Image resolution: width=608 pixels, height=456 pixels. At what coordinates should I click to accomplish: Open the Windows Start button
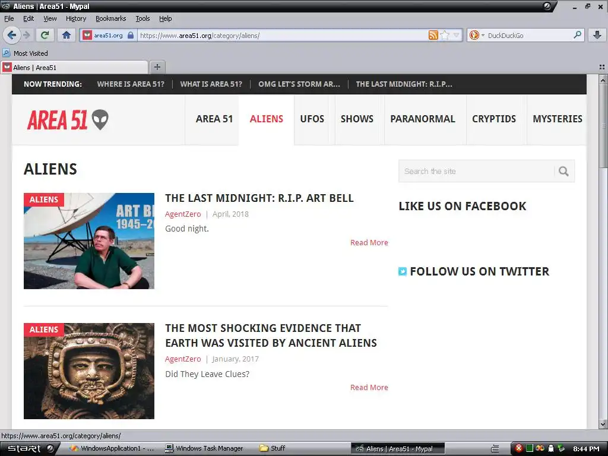[x=29, y=448]
